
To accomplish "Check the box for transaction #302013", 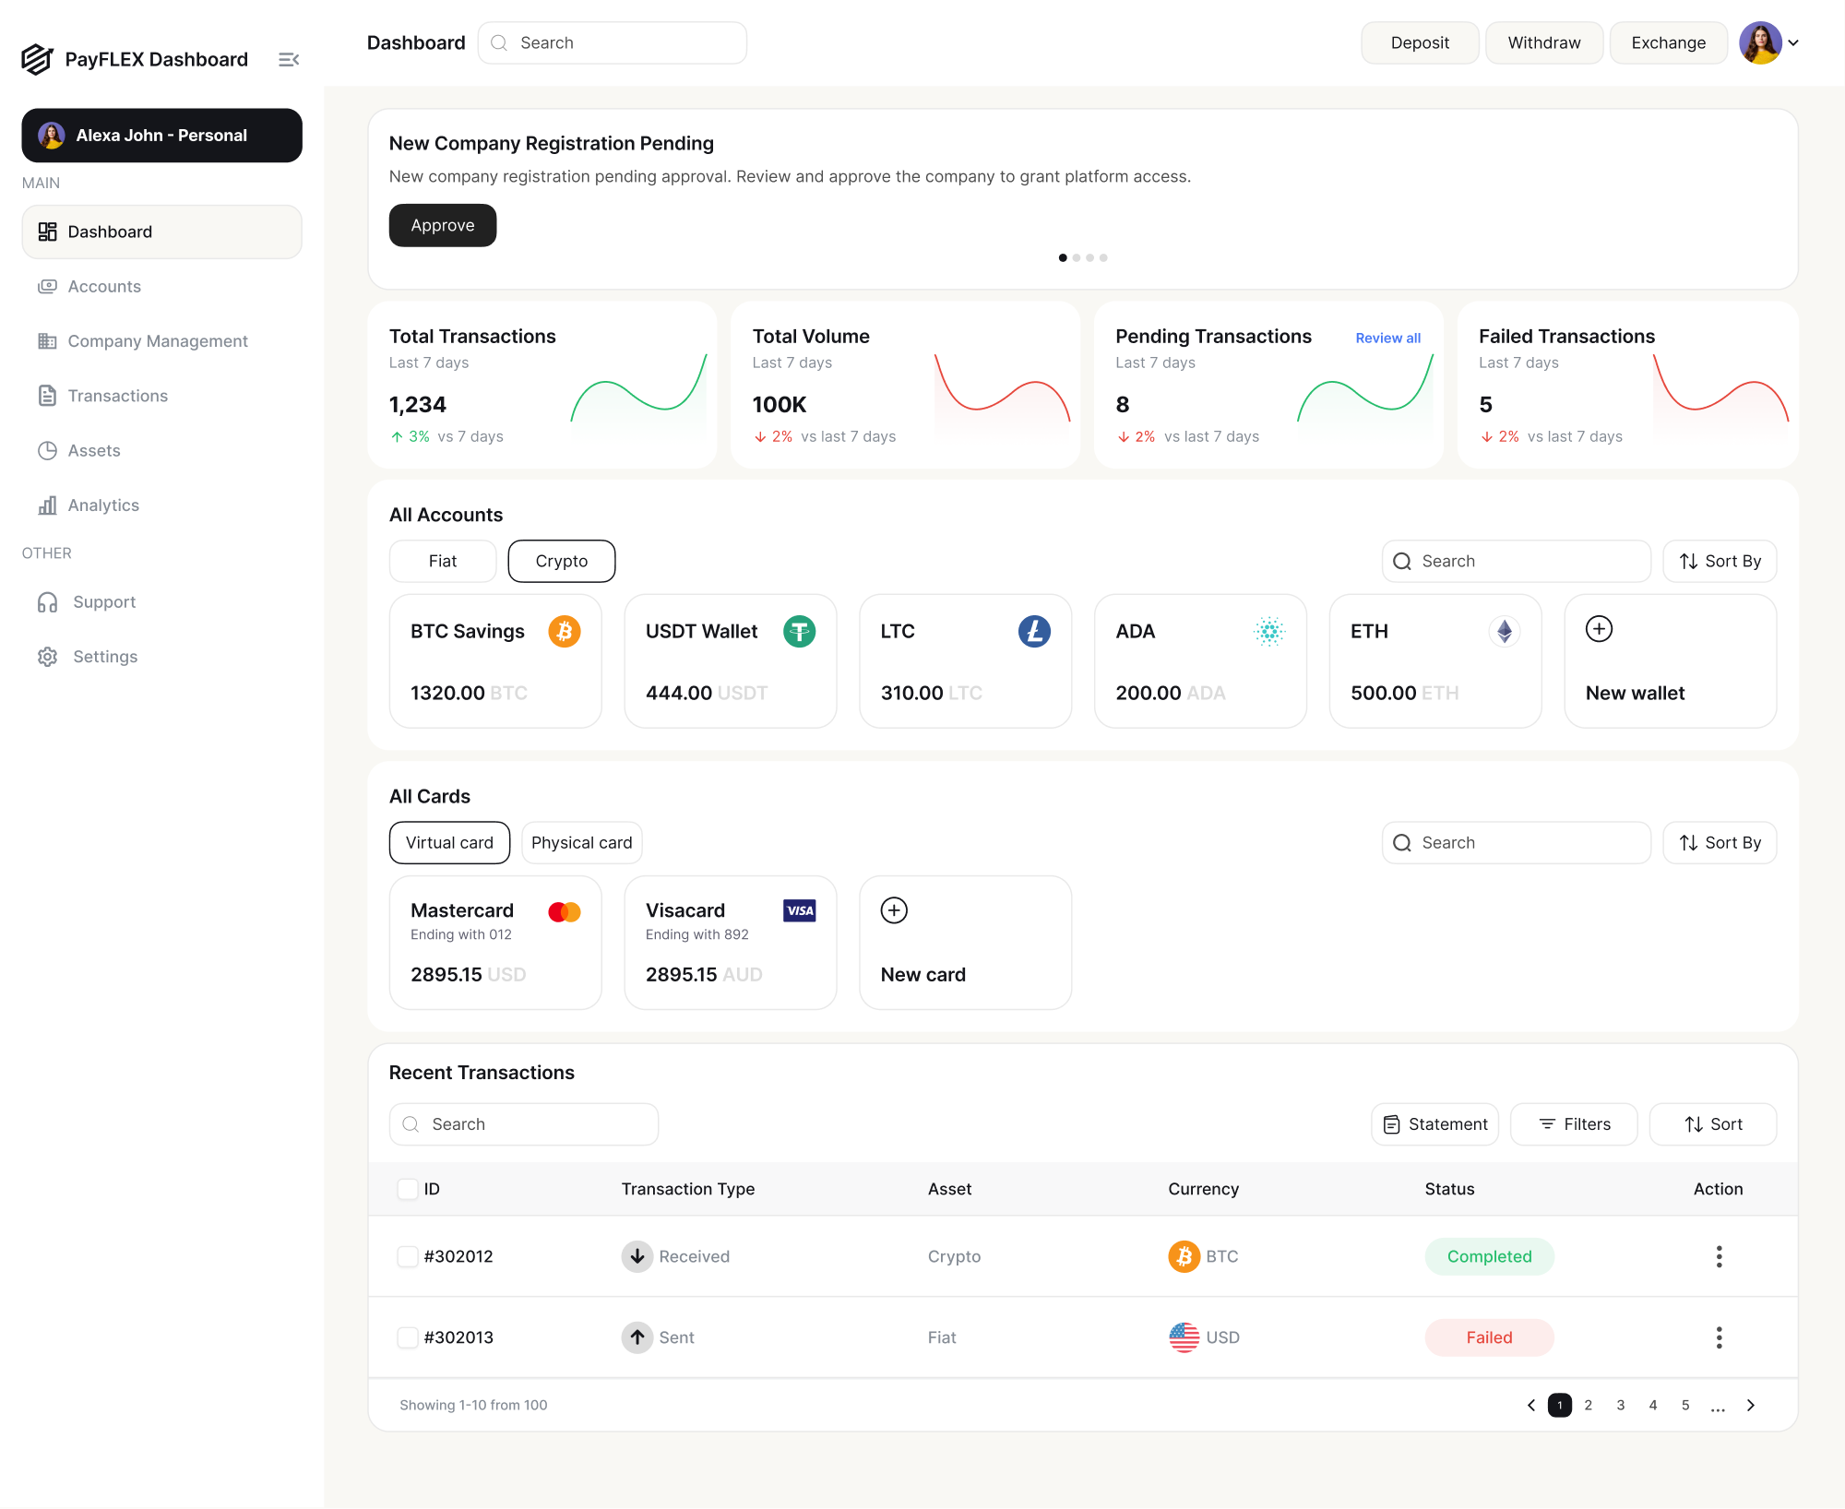I will point(407,1337).
